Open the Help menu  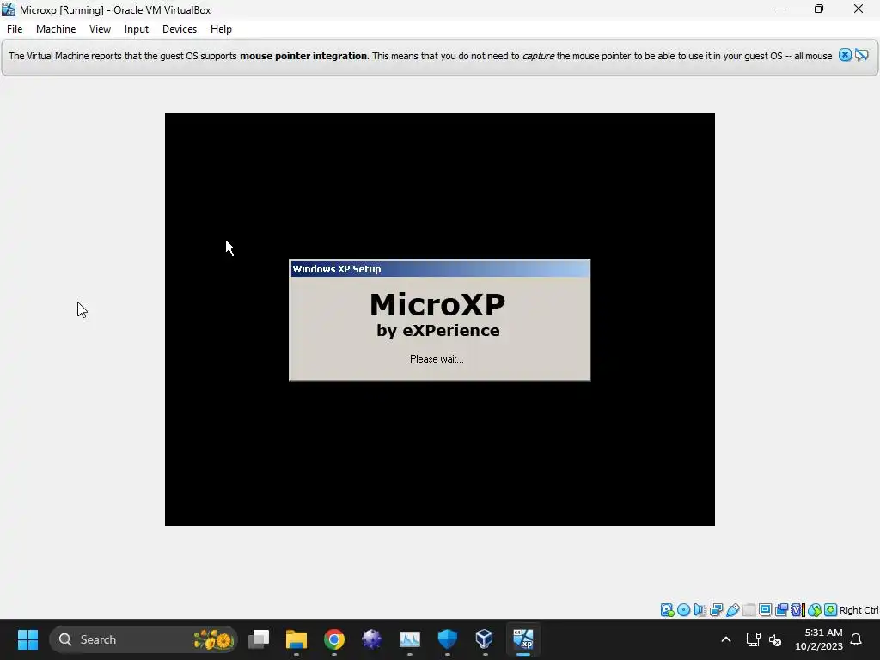[221, 29]
